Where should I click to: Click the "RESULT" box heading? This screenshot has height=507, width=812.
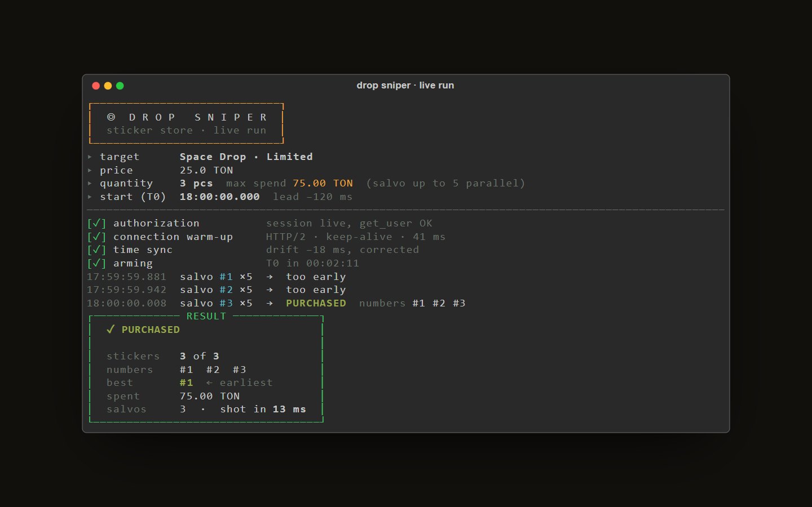click(206, 316)
